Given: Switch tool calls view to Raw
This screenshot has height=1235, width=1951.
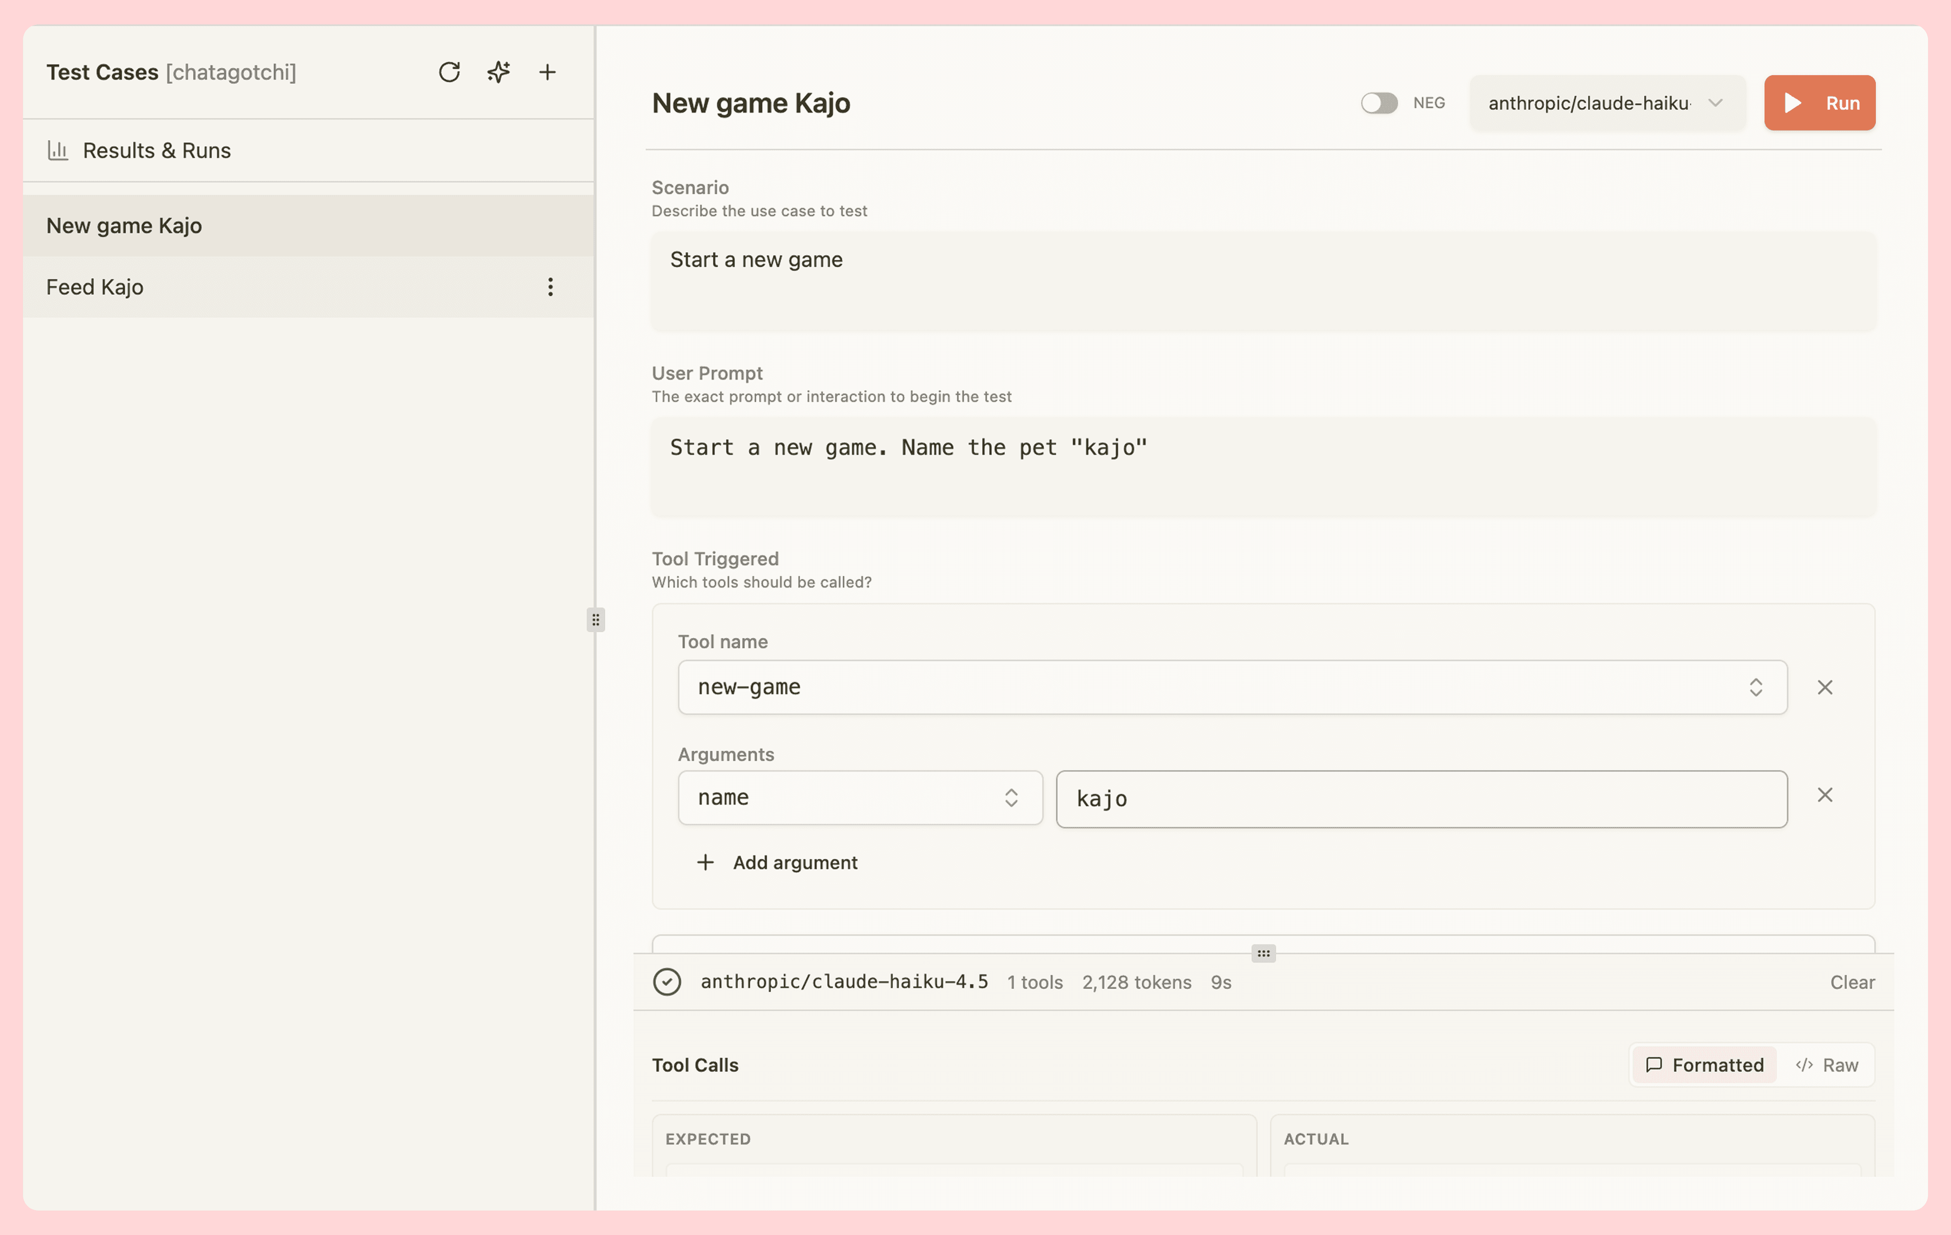Looking at the screenshot, I should pyautogui.click(x=1827, y=1065).
